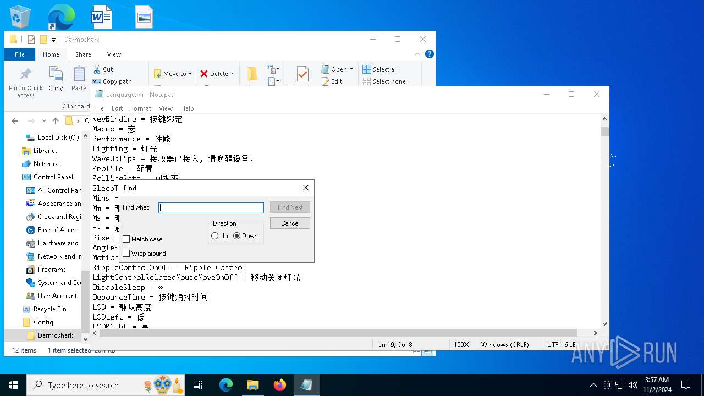Image resolution: width=704 pixels, height=396 pixels.
Task: Select Network in navigation pane
Action: [x=46, y=164]
